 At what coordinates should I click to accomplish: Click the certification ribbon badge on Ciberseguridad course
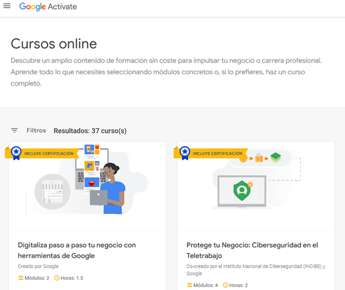pyautogui.click(x=185, y=153)
